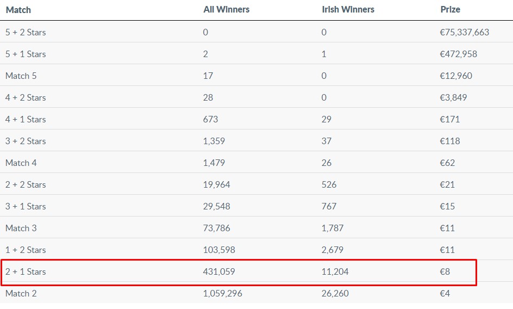Click the Prize column header
This screenshot has height=309, width=513.
pyautogui.click(x=450, y=10)
